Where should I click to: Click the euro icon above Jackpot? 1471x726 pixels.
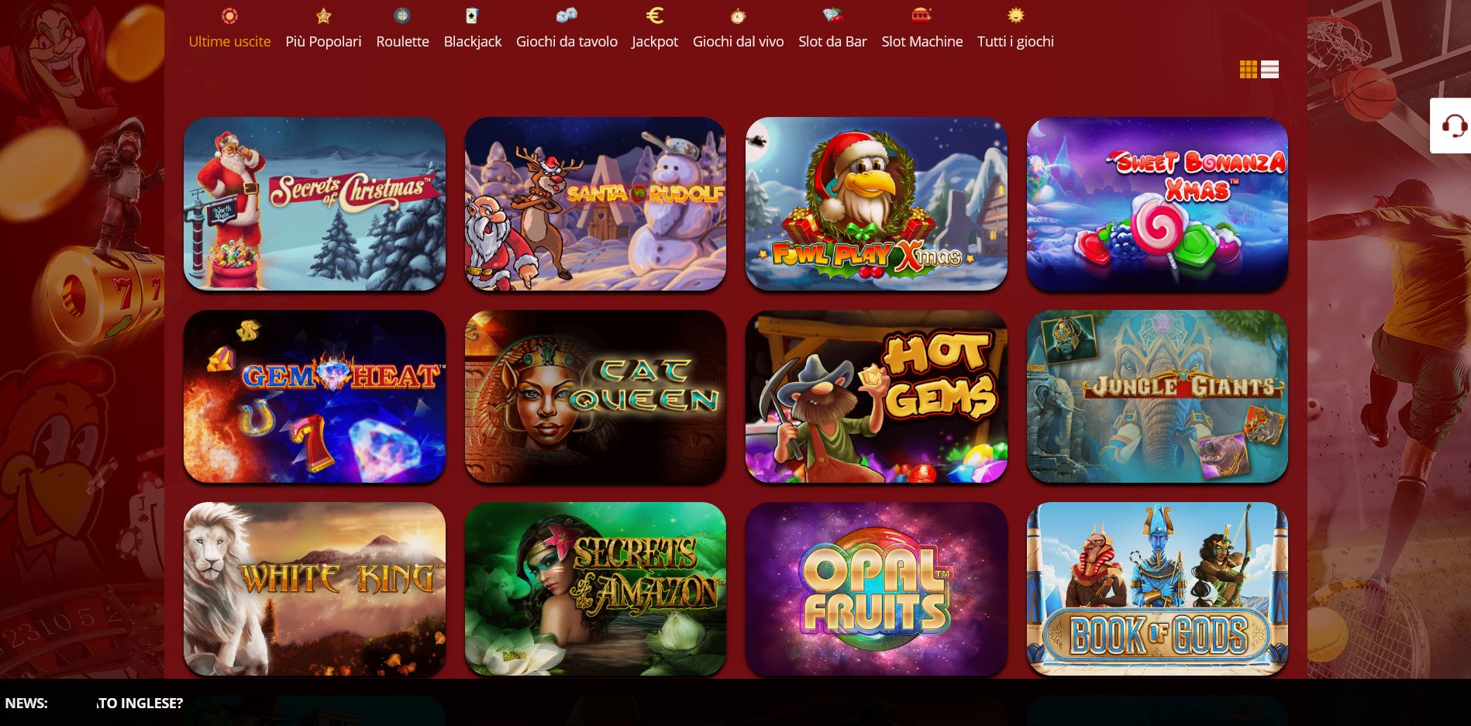coord(655,15)
